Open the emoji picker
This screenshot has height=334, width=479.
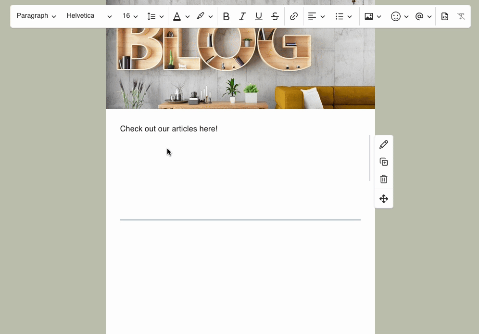coord(399,16)
